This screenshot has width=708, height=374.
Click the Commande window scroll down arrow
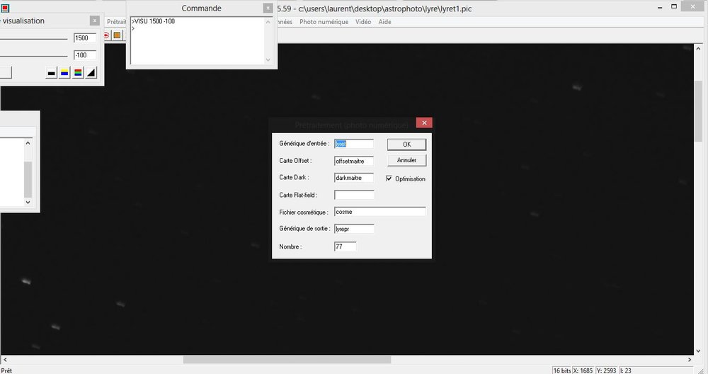(268, 59)
